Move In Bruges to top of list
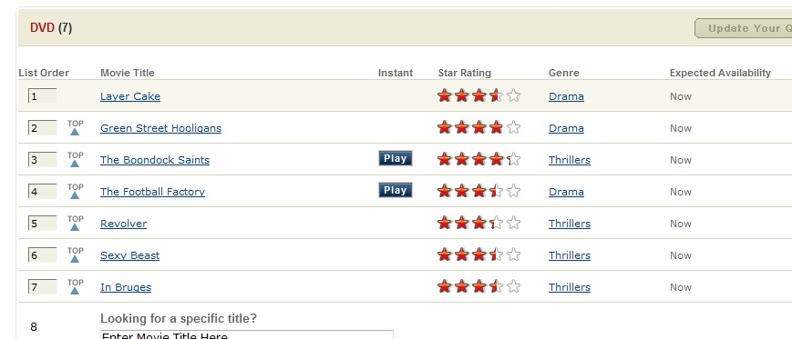The image size is (792, 339). tap(76, 286)
